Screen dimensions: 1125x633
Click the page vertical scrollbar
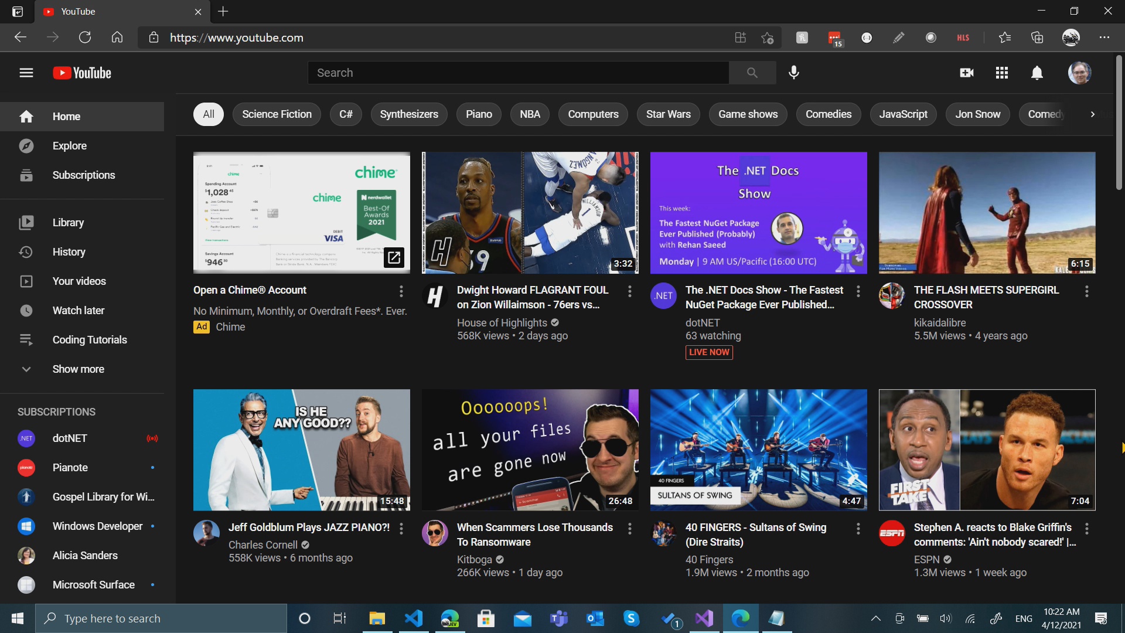[1119, 123]
